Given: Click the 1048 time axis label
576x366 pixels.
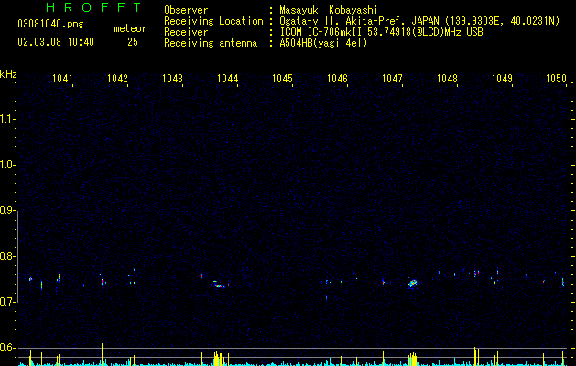Looking at the screenshot, I should (447, 79).
